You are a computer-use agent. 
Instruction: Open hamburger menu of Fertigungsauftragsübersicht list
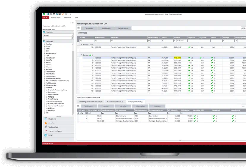78,28
